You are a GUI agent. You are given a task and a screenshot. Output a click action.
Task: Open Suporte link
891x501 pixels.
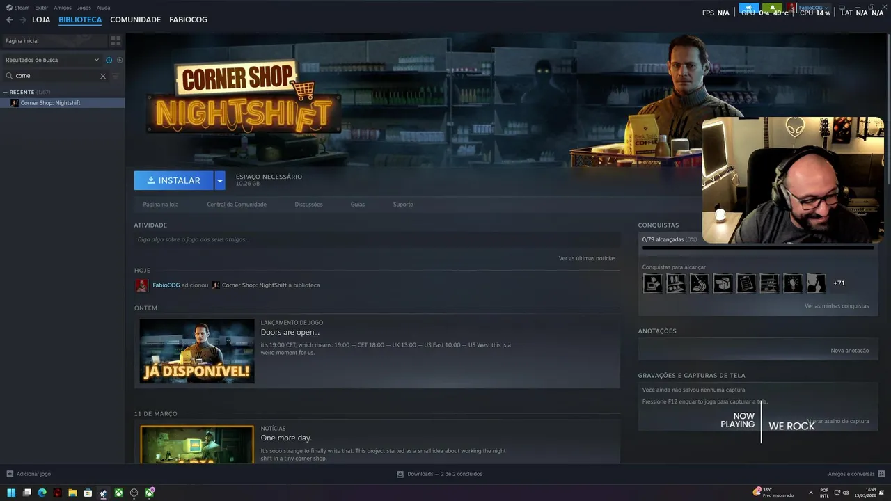403,205
